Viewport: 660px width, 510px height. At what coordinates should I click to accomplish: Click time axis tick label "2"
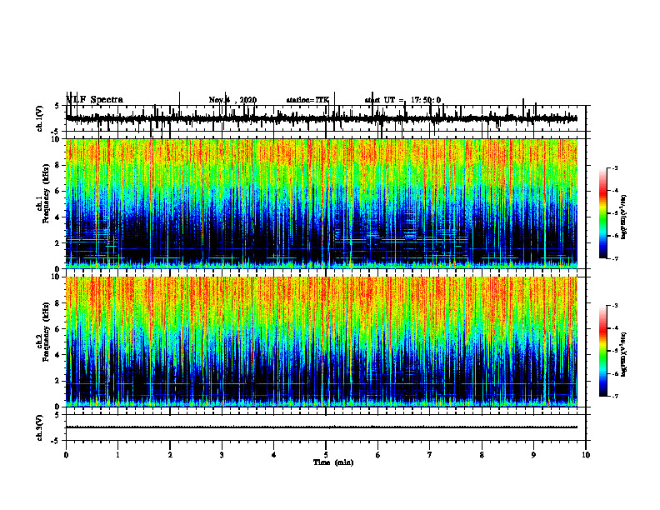click(170, 455)
